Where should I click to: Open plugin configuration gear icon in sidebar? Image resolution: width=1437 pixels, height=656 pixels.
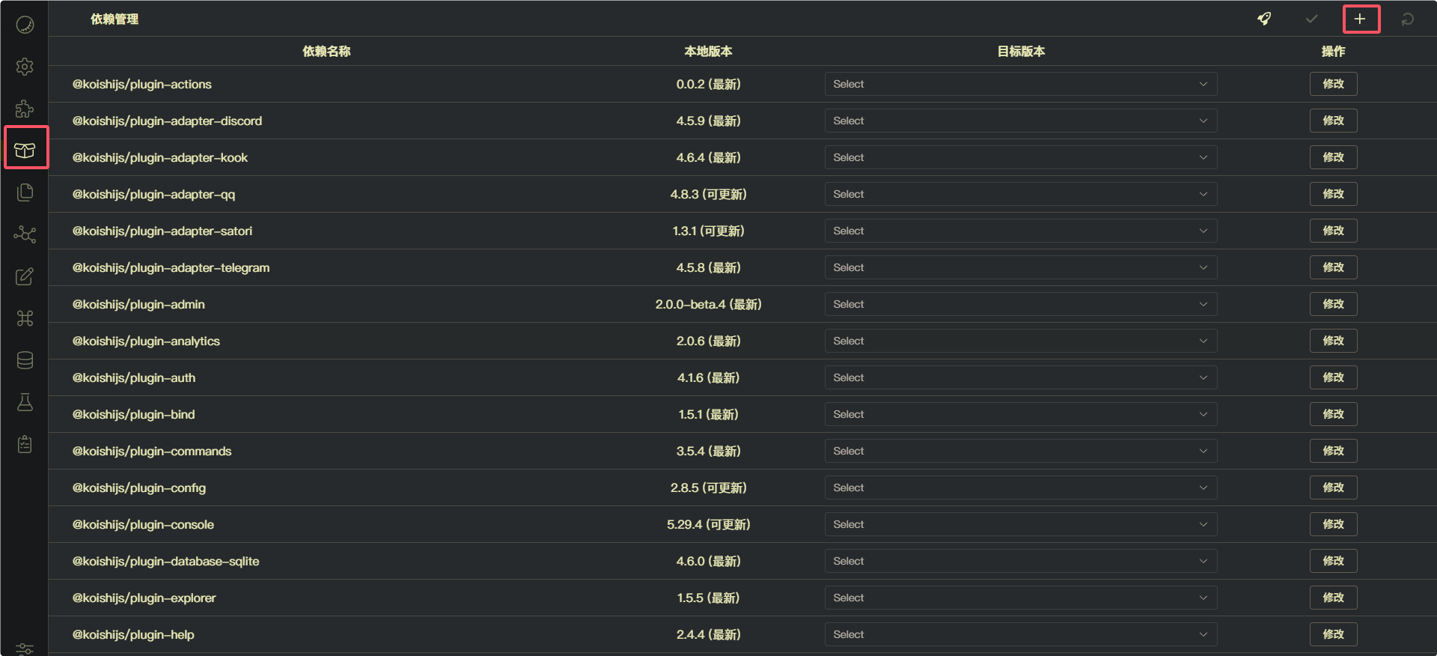pyautogui.click(x=25, y=67)
